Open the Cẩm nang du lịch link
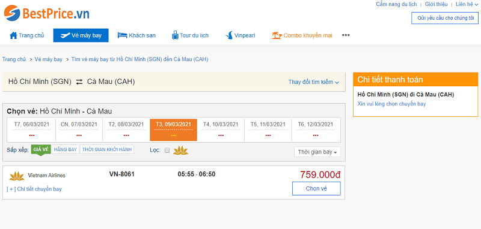The width and height of the screenshot is (481, 229). coord(396,4)
